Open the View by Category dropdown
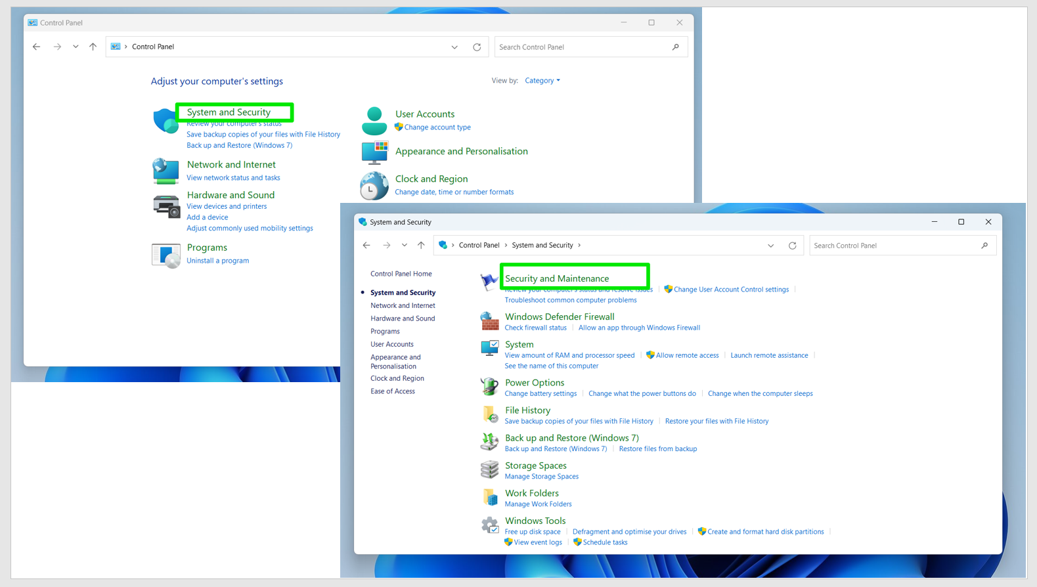The image size is (1037, 587). pyautogui.click(x=542, y=81)
